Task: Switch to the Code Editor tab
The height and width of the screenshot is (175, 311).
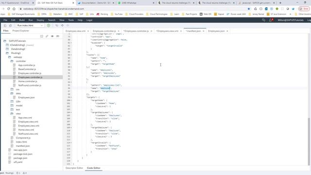Action: 93,168
